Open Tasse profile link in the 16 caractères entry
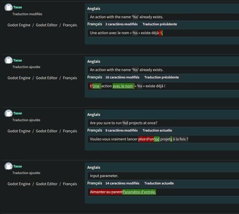Screen dimensions: 239x214 click(x=18, y=60)
